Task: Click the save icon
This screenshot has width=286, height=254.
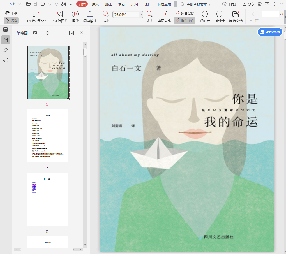Action: click(36, 4)
